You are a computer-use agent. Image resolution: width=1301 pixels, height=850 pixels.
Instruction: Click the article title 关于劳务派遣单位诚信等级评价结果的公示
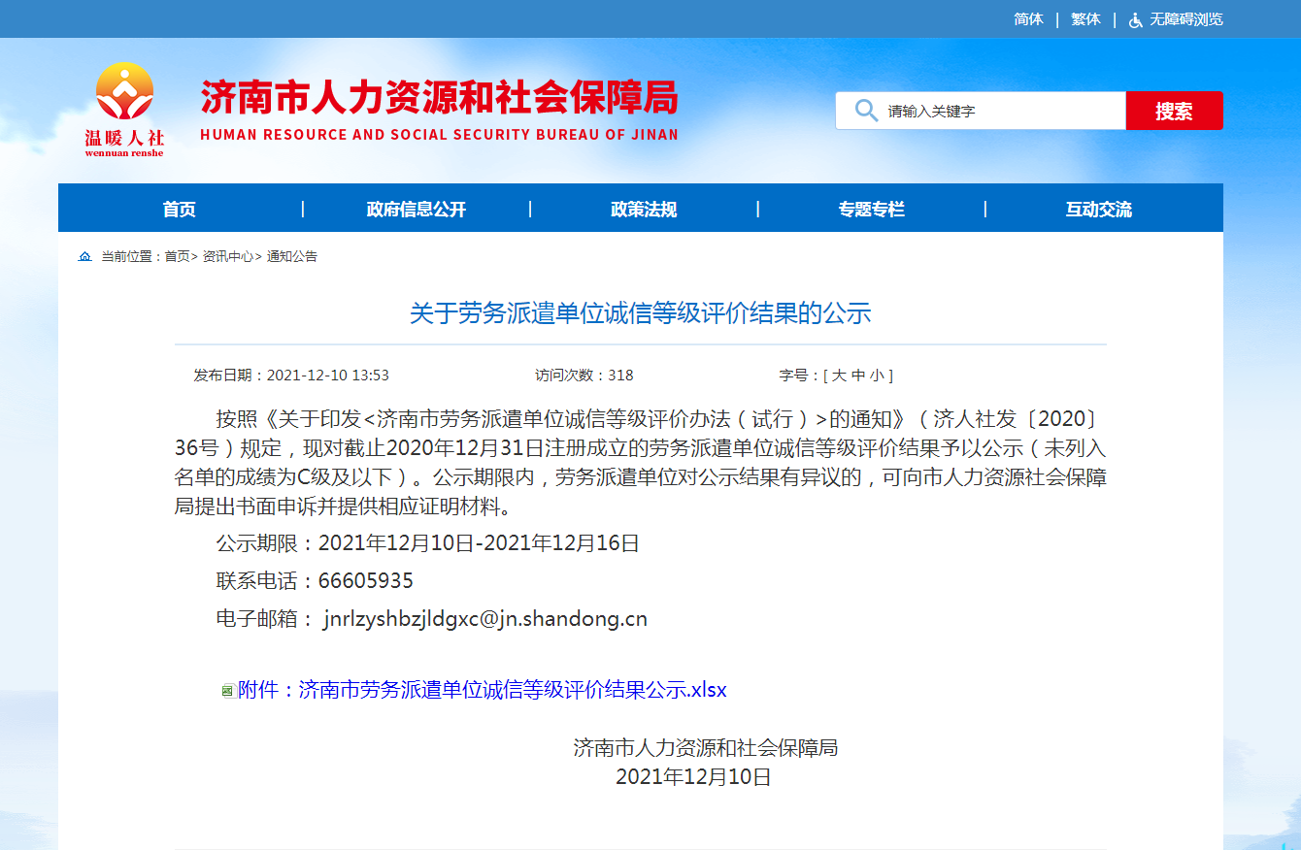[x=641, y=312]
